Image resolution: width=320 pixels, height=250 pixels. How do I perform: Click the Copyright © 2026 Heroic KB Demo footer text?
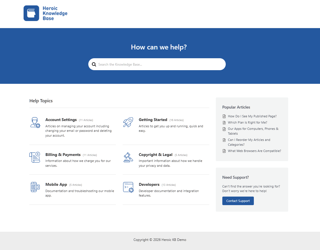[x=160, y=240]
